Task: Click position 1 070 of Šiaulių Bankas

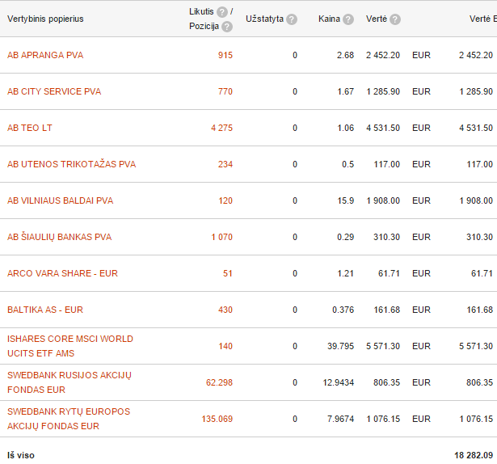Action: click(222, 237)
